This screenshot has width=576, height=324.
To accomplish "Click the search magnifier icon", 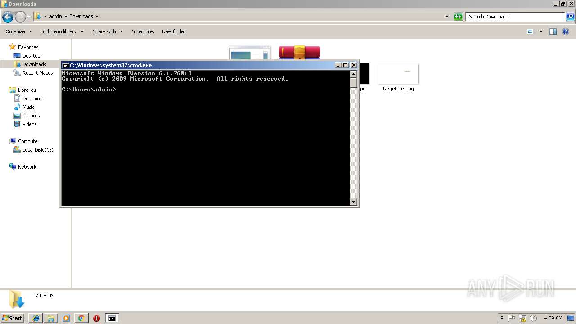I will (570, 17).
